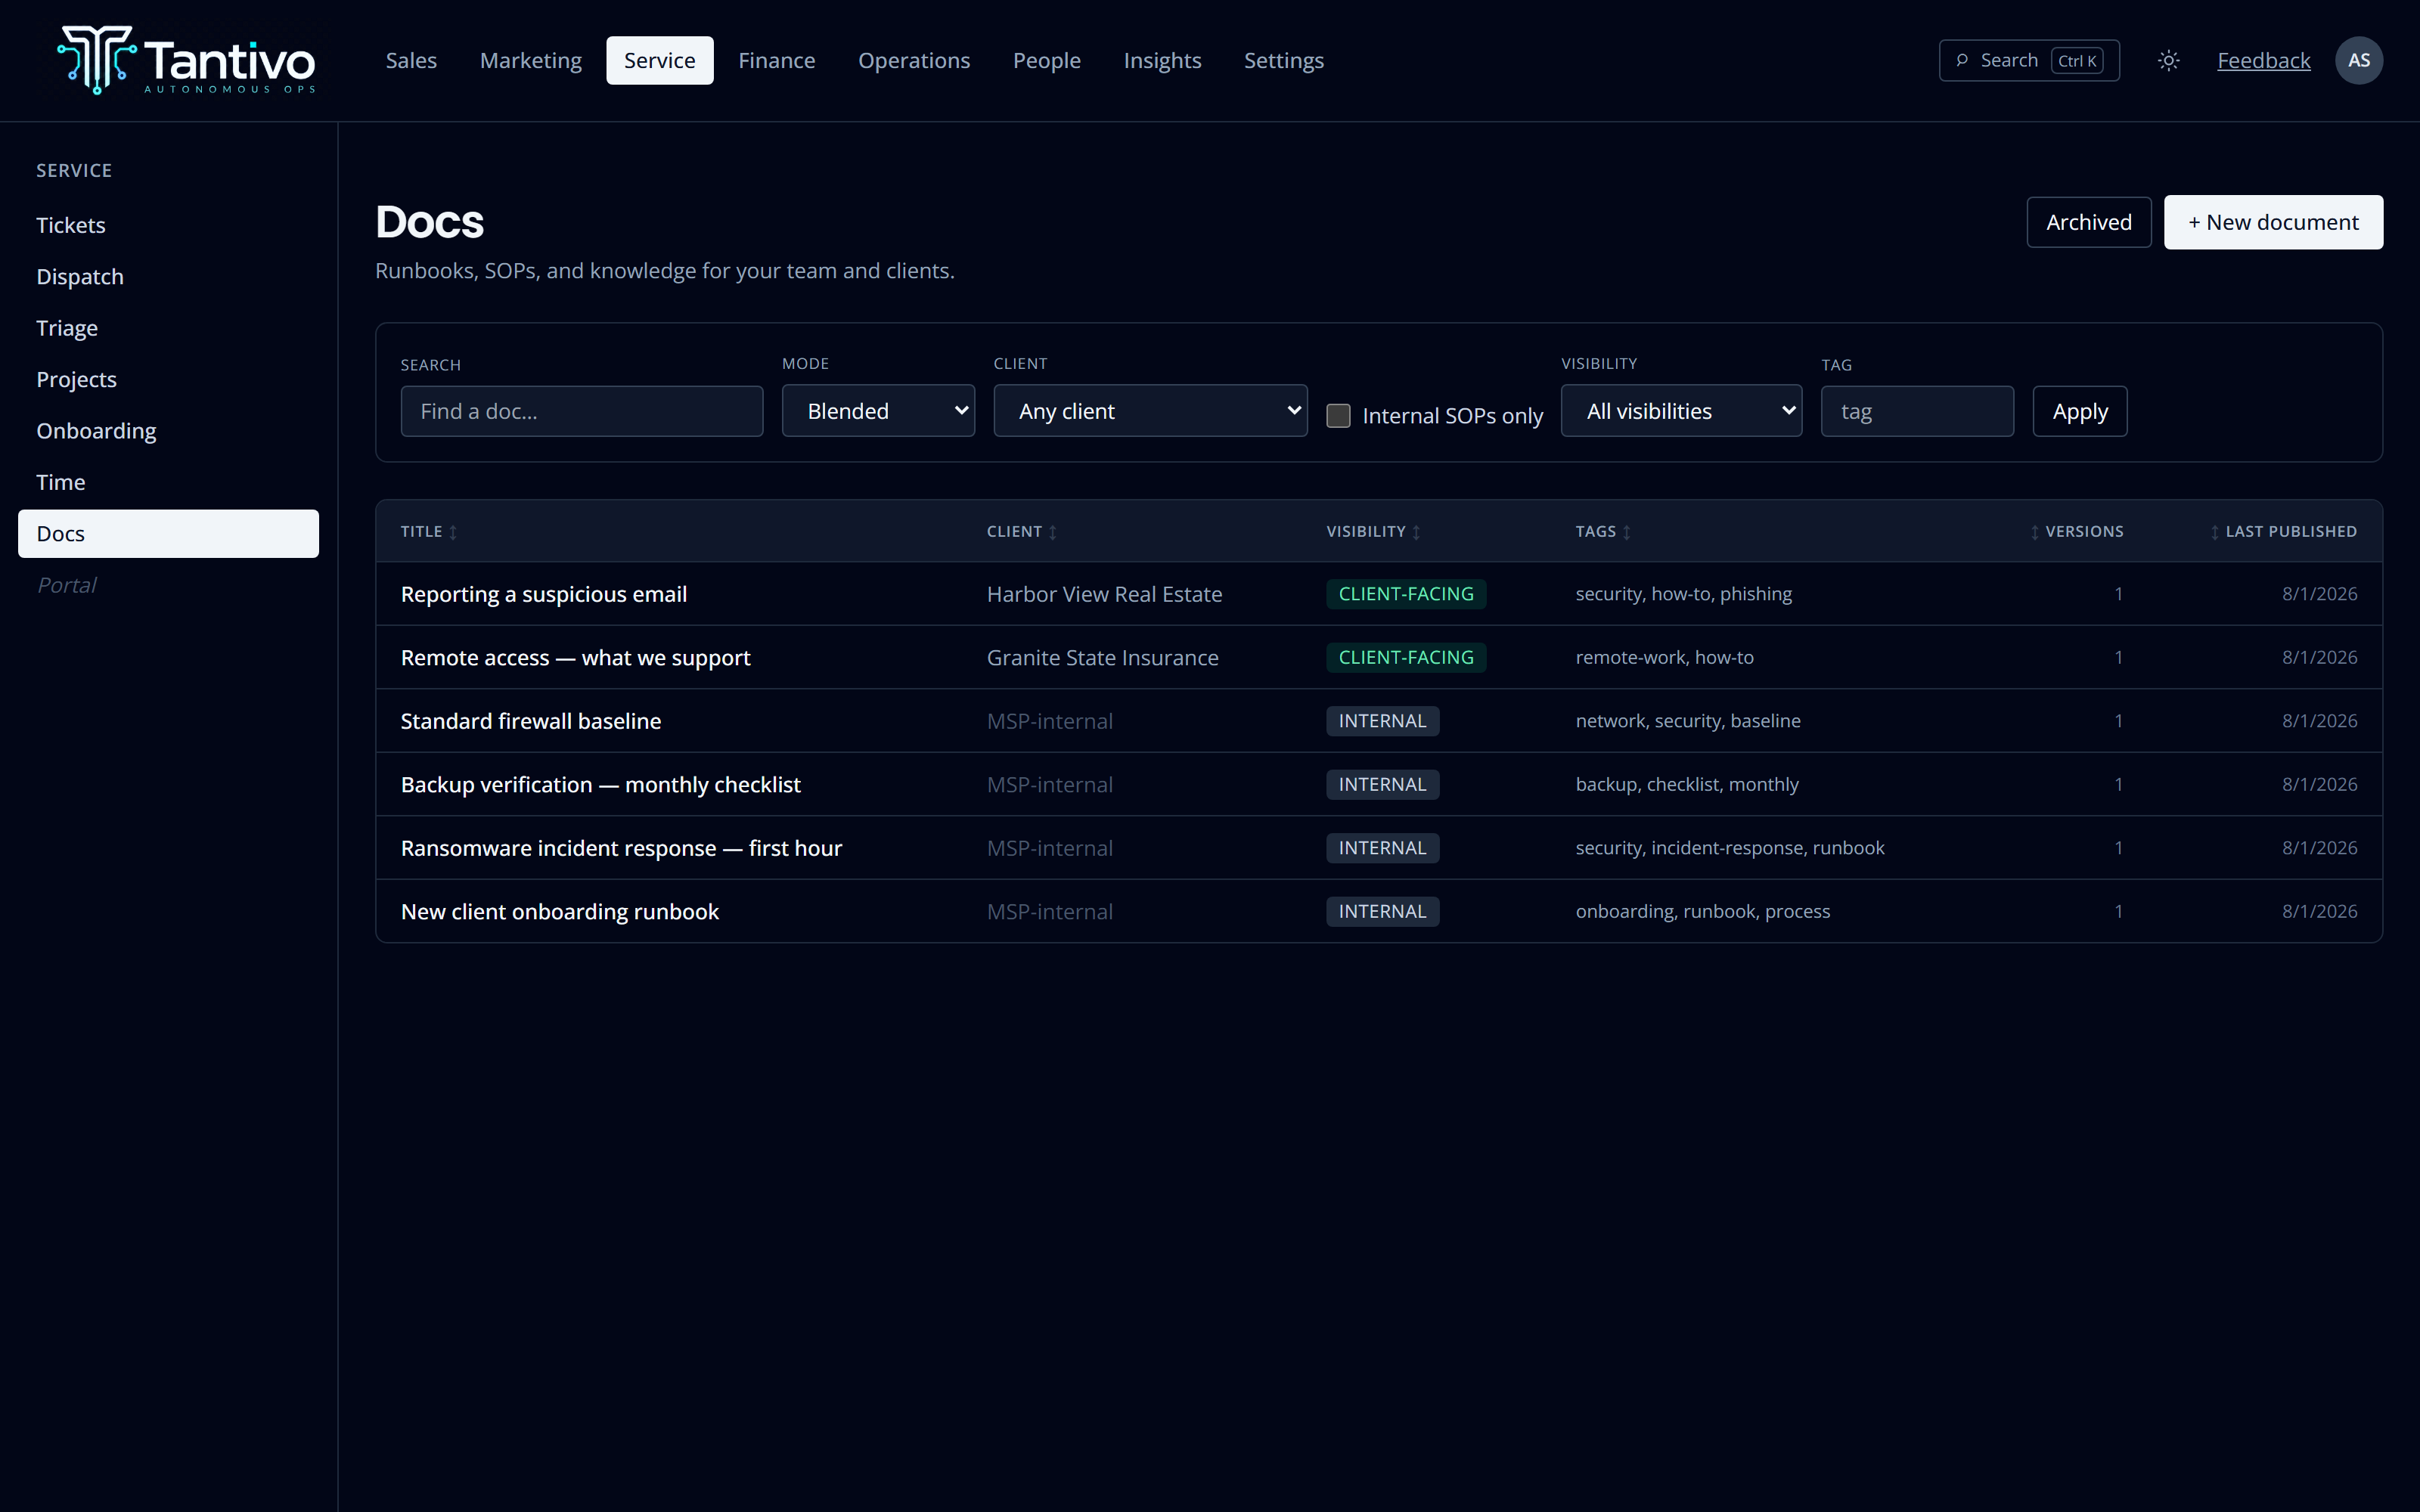Click the Apply filters button
The height and width of the screenshot is (1512, 2420).
(2079, 411)
